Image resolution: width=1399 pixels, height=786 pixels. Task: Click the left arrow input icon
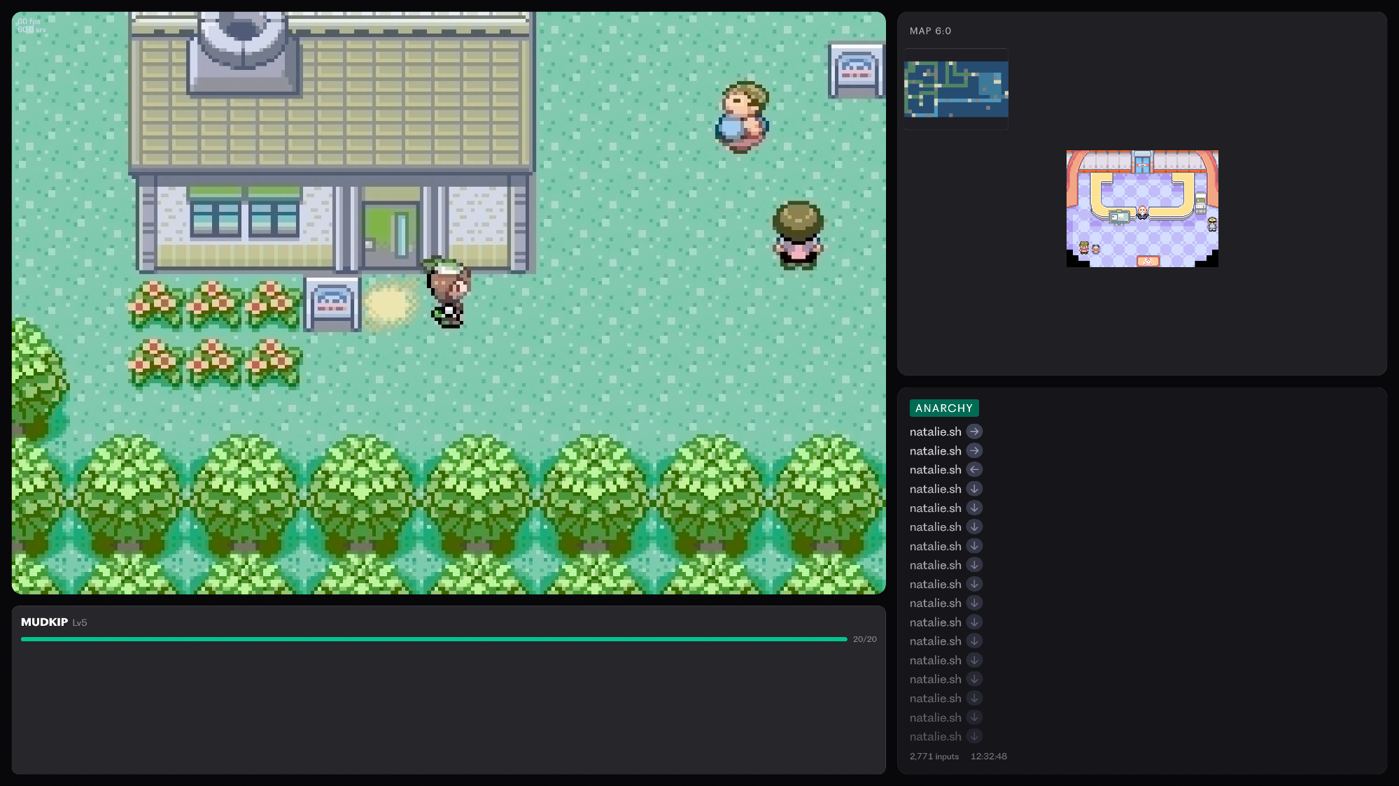click(974, 470)
